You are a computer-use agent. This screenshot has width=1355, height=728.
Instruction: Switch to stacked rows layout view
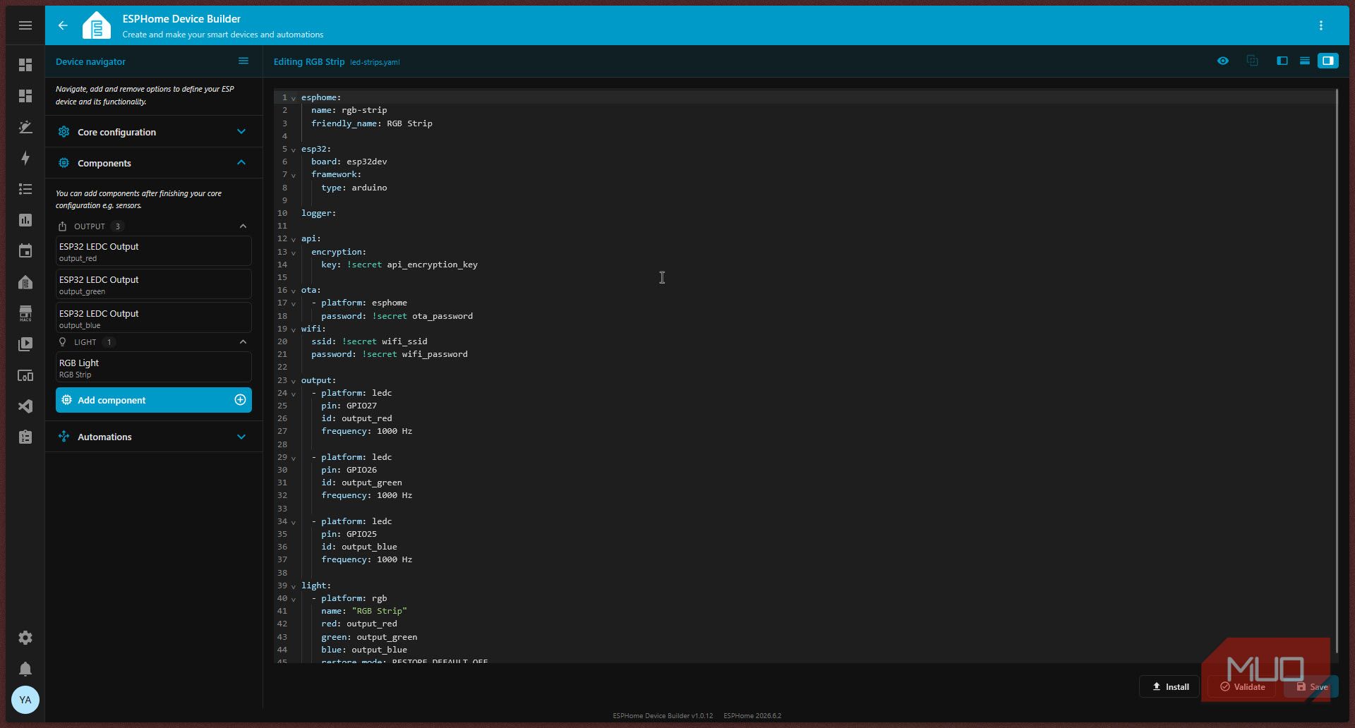tap(1305, 61)
